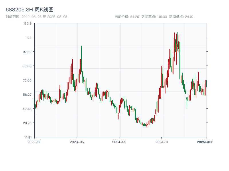Click the x-axis date label 2023-05
The image size is (229, 171).
[x=77, y=142]
